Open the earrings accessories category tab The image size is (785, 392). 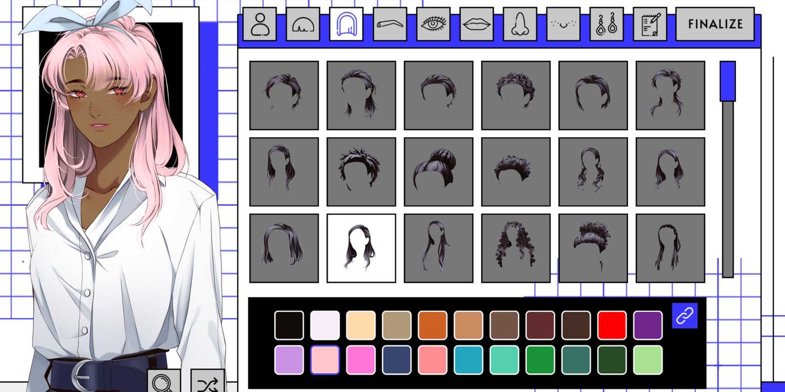pyautogui.click(x=606, y=24)
